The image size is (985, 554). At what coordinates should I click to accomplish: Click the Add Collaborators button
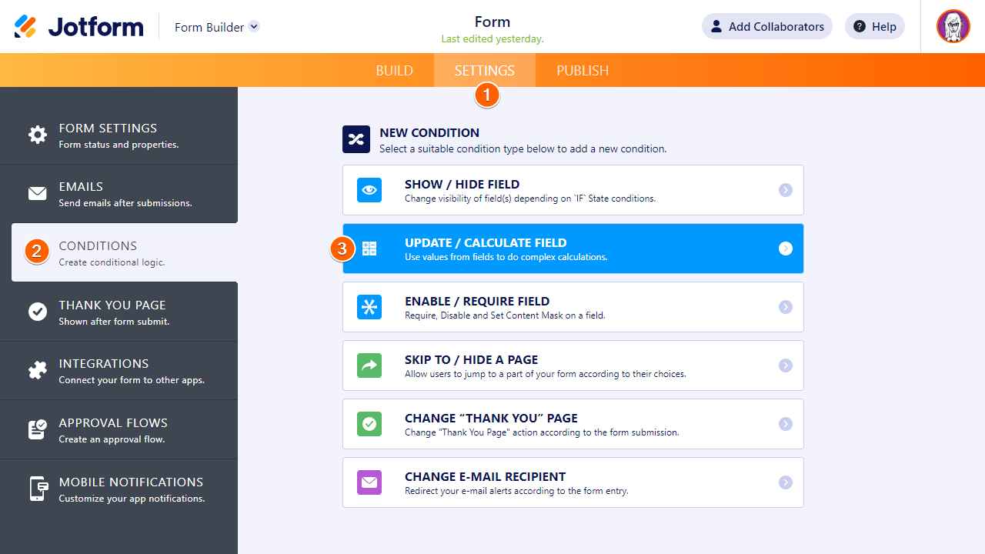pyautogui.click(x=766, y=26)
